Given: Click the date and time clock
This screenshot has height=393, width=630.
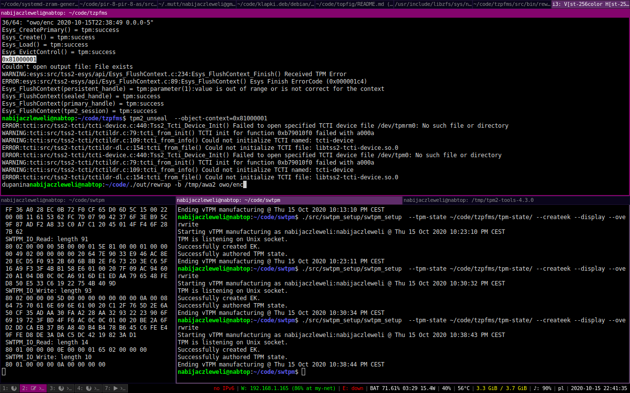Looking at the screenshot, I should coord(599,388).
